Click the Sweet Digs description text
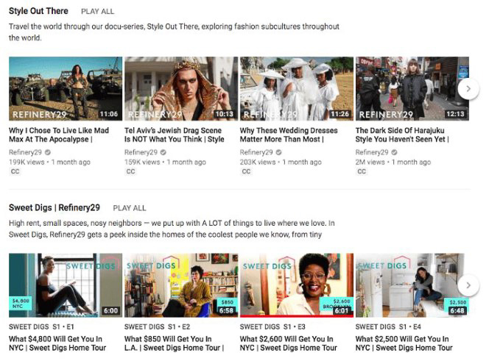 (x=172, y=229)
